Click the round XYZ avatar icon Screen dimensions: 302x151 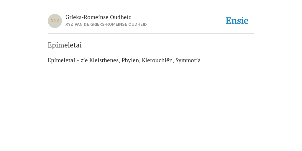click(55, 21)
